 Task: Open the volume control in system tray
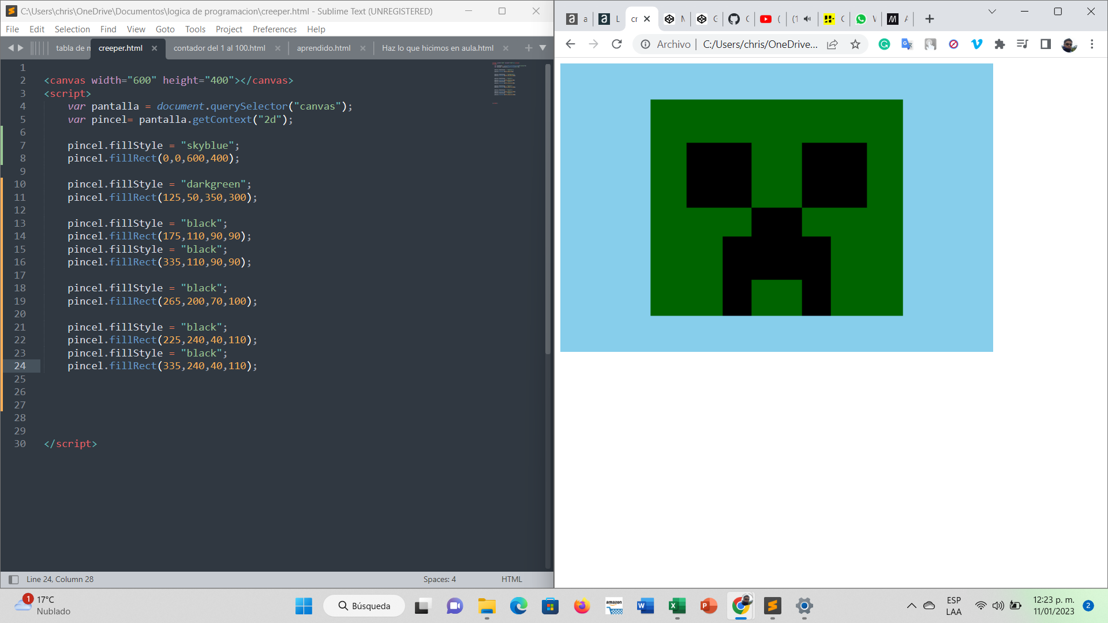point(998,606)
